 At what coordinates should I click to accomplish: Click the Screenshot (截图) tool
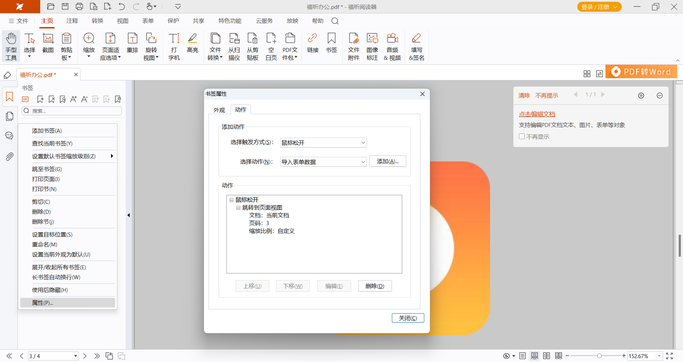pyautogui.click(x=48, y=43)
